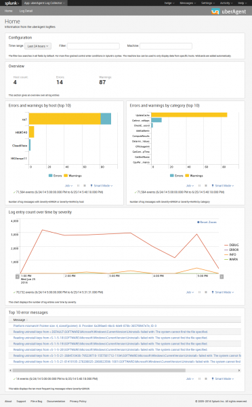252x407 pixels.
Task: Click the uberAgent logo
Action: [228, 12]
